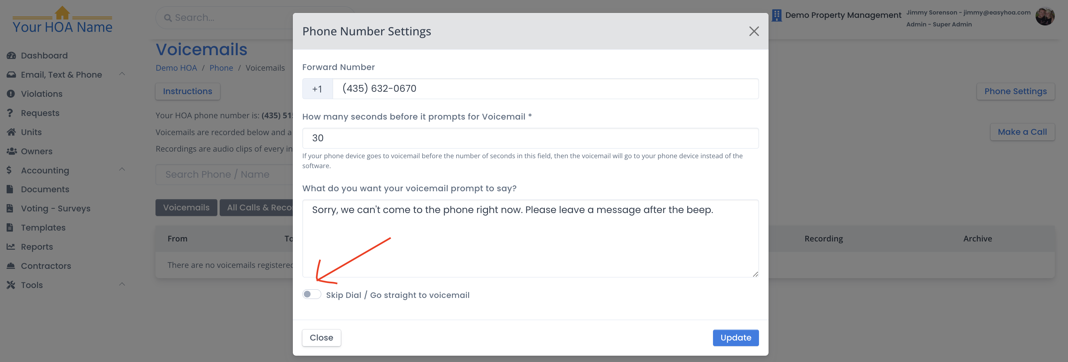Click the voicemail prompt text area
1068x362 pixels.
530,239
